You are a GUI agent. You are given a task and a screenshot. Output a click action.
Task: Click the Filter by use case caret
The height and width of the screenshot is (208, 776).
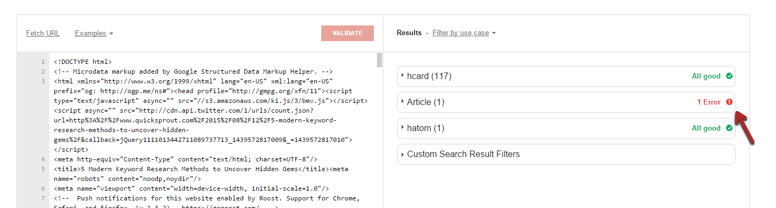[x=494, y=33]
